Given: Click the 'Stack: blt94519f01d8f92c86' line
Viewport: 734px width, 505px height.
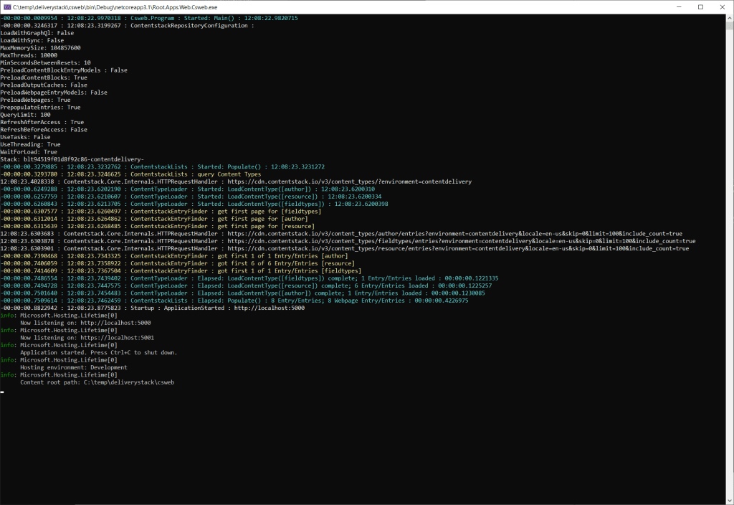Looking at the screenshot, I should click(x=72, y=159).
